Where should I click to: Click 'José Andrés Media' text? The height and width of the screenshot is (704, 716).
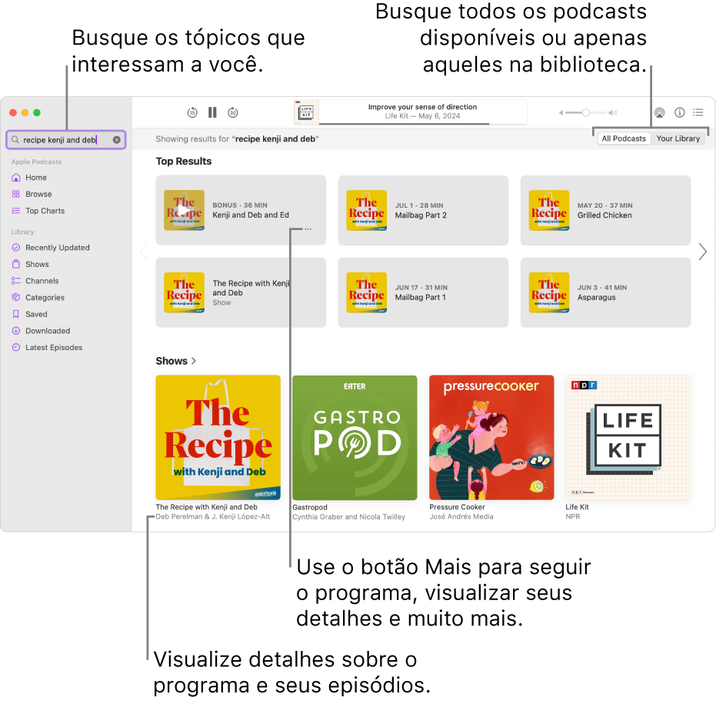[x=461, y=517]
